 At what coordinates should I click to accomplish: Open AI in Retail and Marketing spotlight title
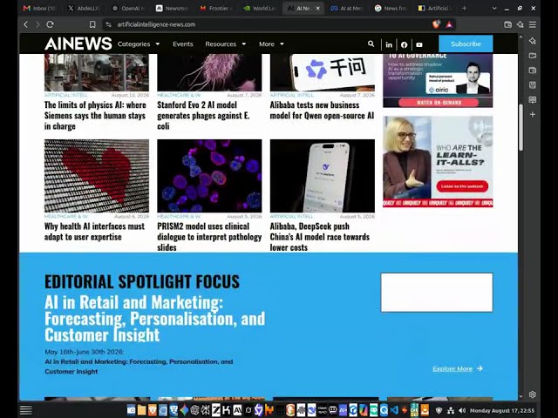tap(155, 319)
